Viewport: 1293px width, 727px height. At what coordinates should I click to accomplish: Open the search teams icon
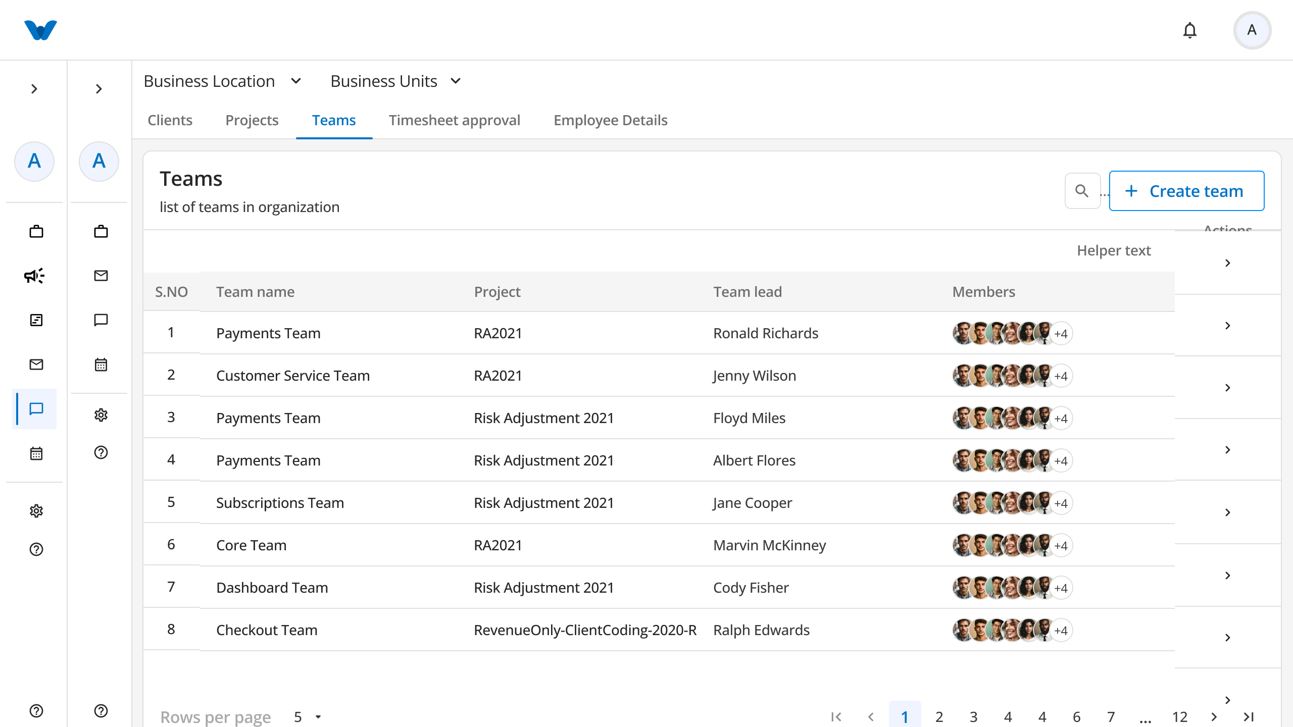(1082, 191)
